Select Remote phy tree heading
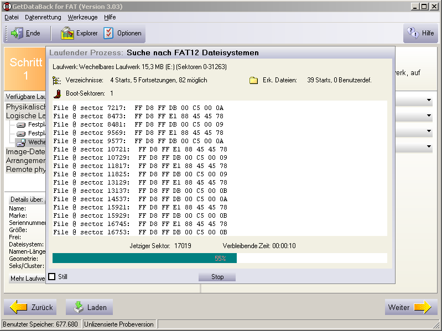Image resolution: width=442 pixels, height=331 pixels. pos(25,170)
